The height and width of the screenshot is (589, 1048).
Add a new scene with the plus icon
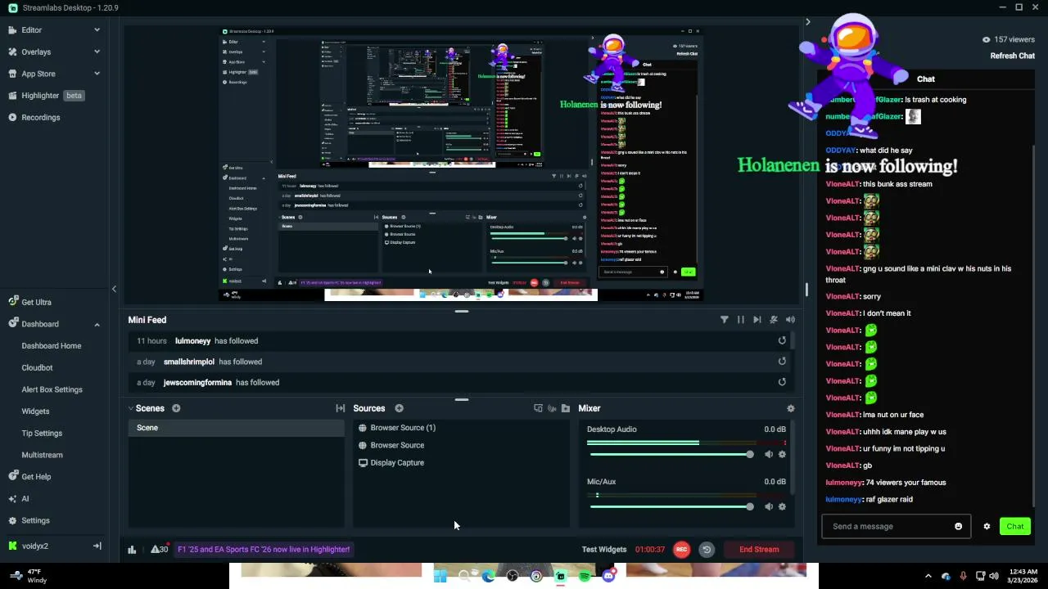[x=176, y=408]
